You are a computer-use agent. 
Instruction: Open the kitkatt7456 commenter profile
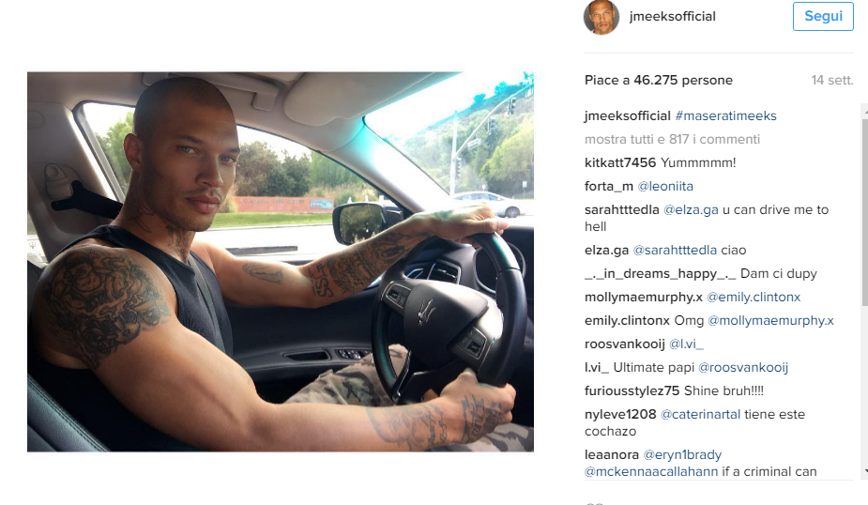click(x=620, y=162)
